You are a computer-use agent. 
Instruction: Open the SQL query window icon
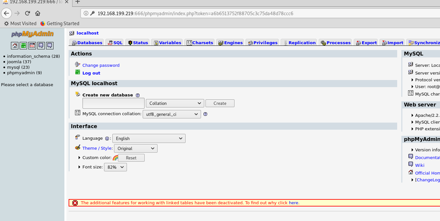point(32,45)
